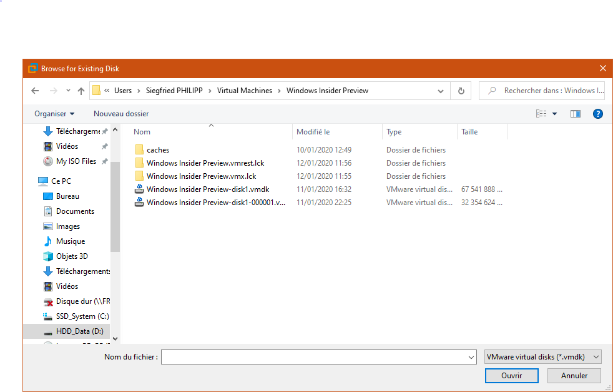The image size is (613, 392).
Task: Sort files by Modifié le column
Action: (313, 132)
